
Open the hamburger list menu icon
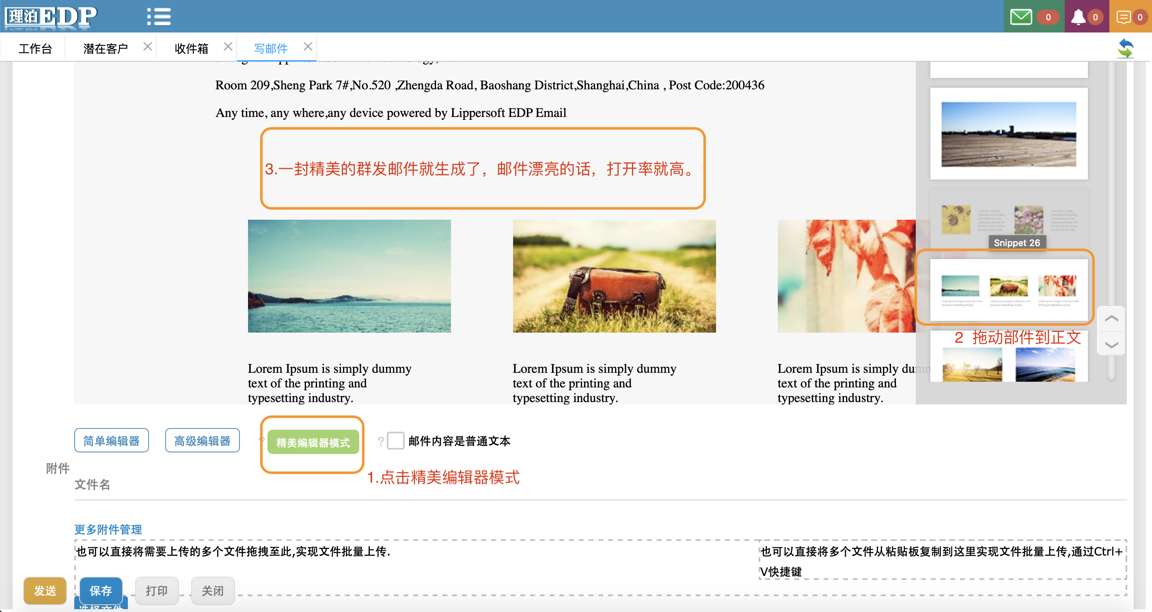(x=159, y=17)
